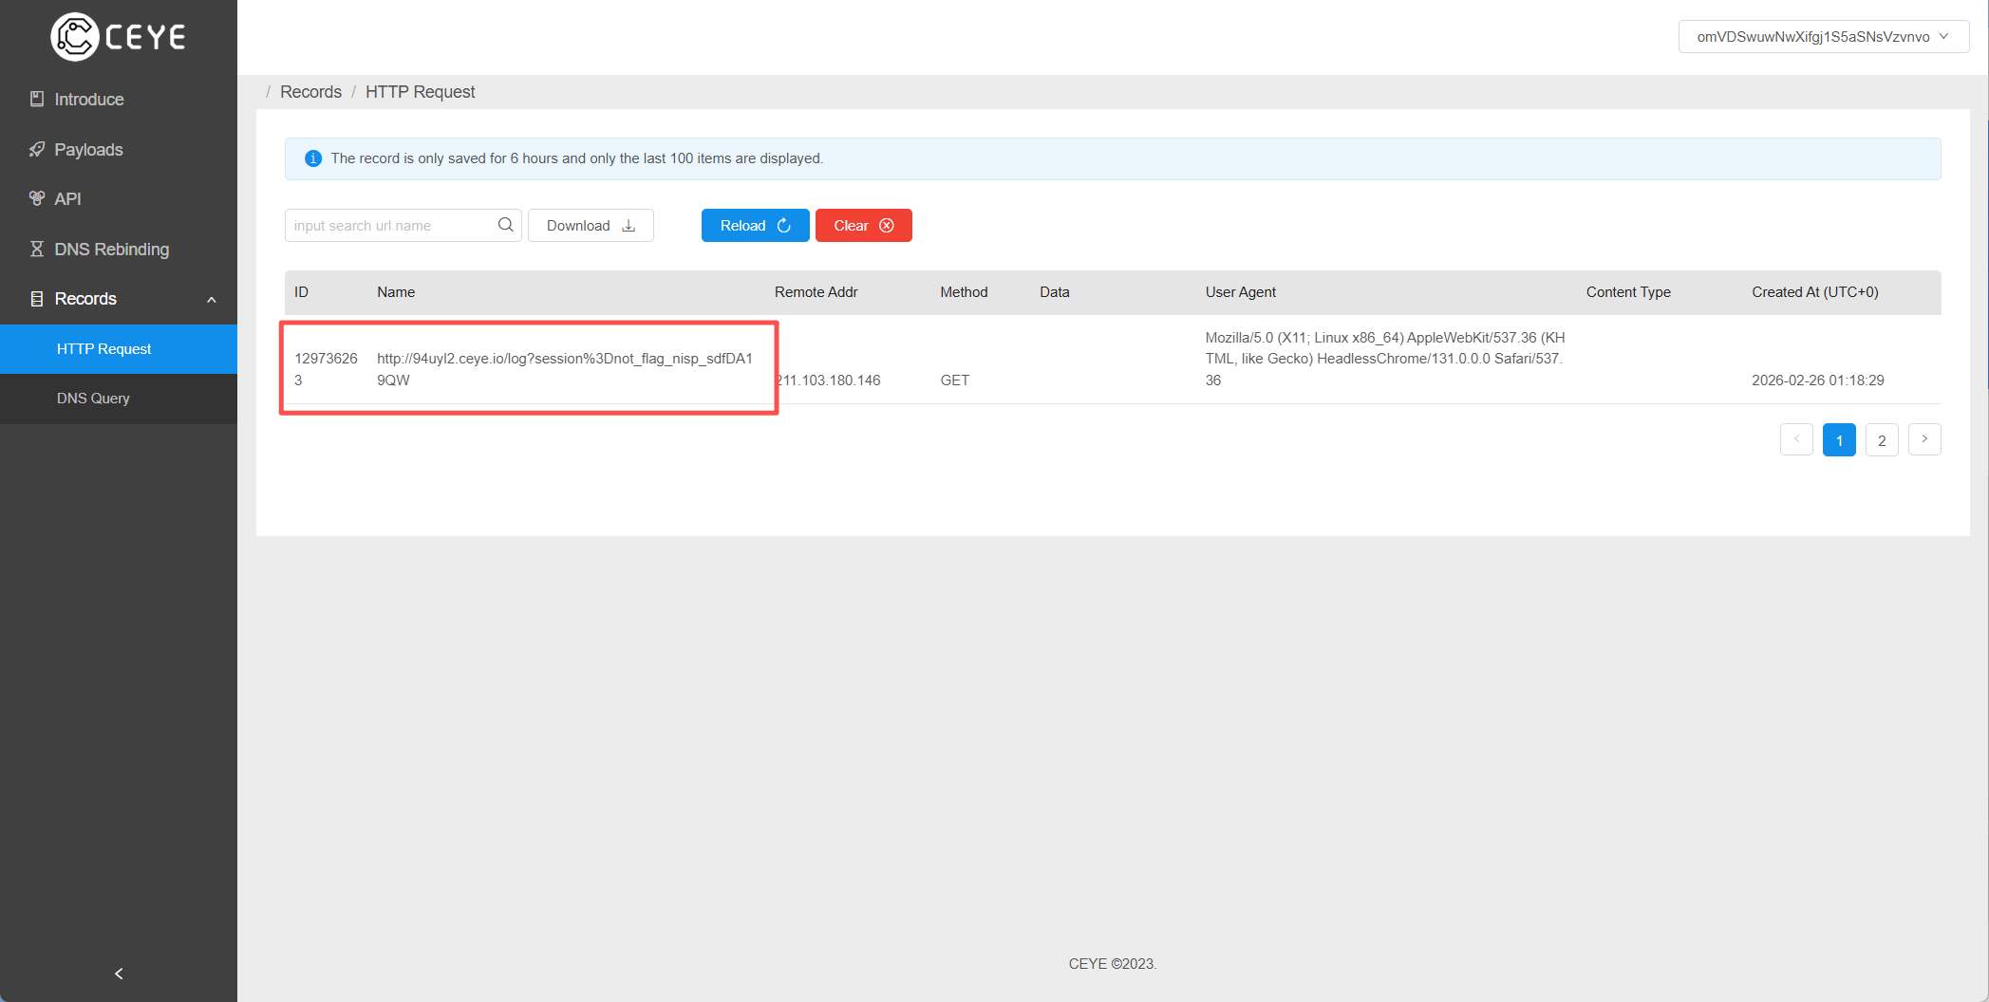Screen dimensions: 1989x1002
Task: Click the DNS Rebinding hourglass icon
Action: (37, 249)
